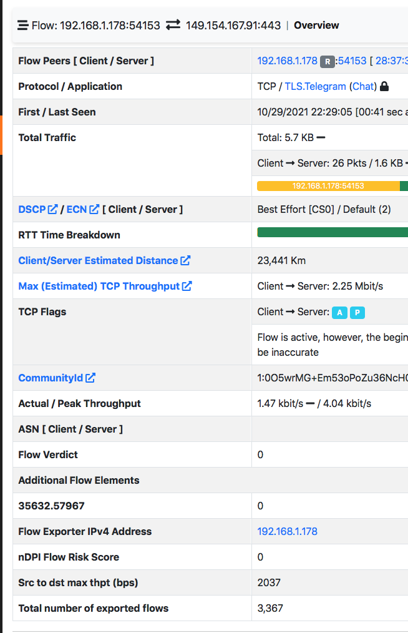The width and height of the screenshot is (408, 633).
Task: Open the TLS.Telegram protocol link
Action: tap(315, 86)
